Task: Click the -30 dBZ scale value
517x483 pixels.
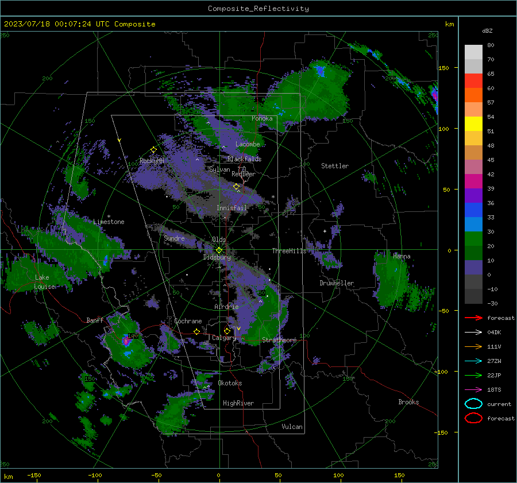Action: tap(492, 303)
